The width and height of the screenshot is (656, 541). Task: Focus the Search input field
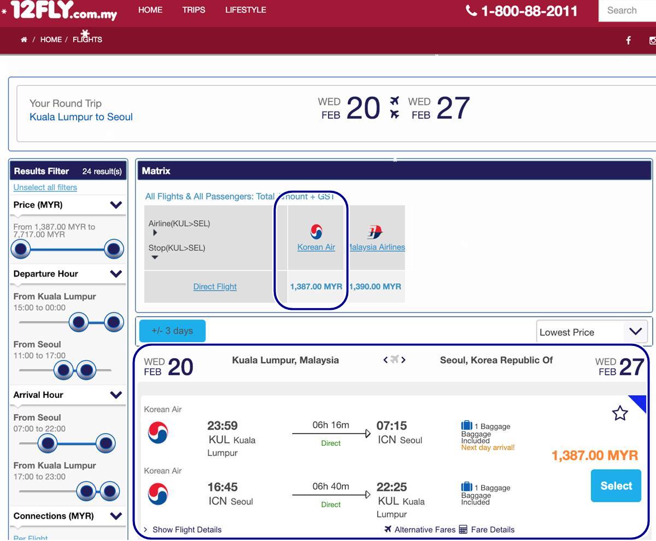628,10
